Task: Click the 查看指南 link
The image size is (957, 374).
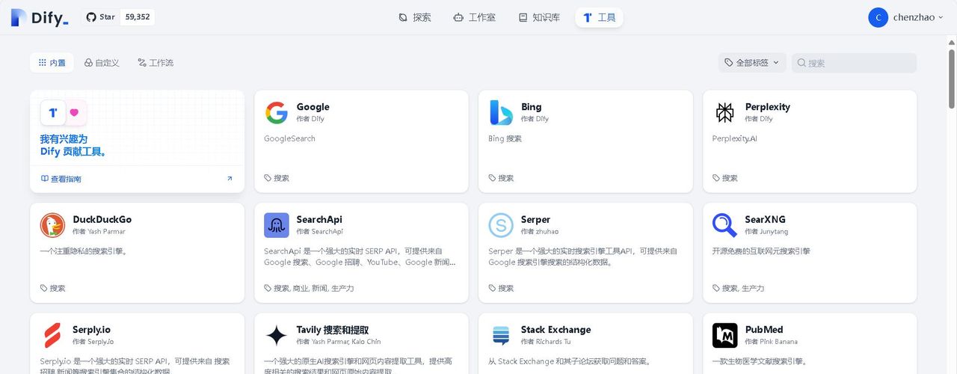Action: [61, 179]
